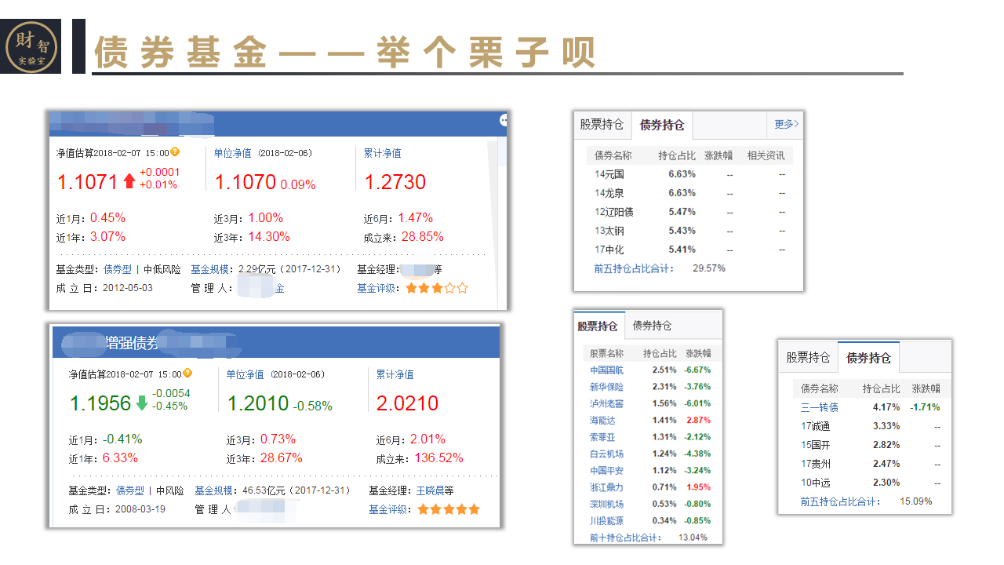Click 单位净值 link above 1.2010
Viewport: 1004px width, 565px height.
tap(245, 374)
